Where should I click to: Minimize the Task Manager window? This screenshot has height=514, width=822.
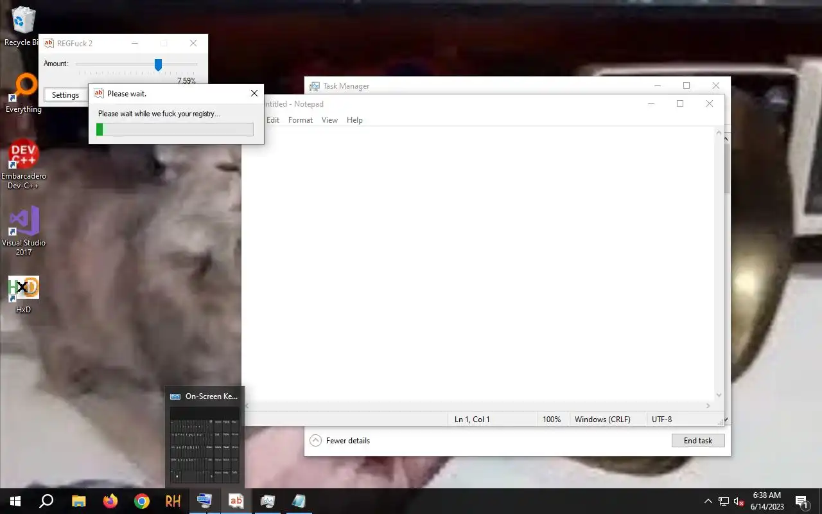pos(658,85)
